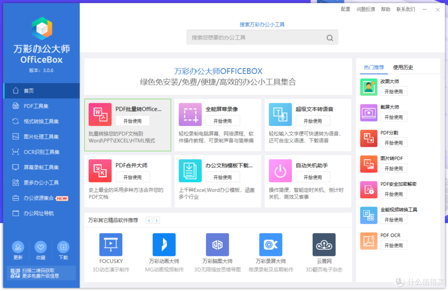Go to 图片处理工具集 section
Screen dimensions: 448x291
[41, 137]
